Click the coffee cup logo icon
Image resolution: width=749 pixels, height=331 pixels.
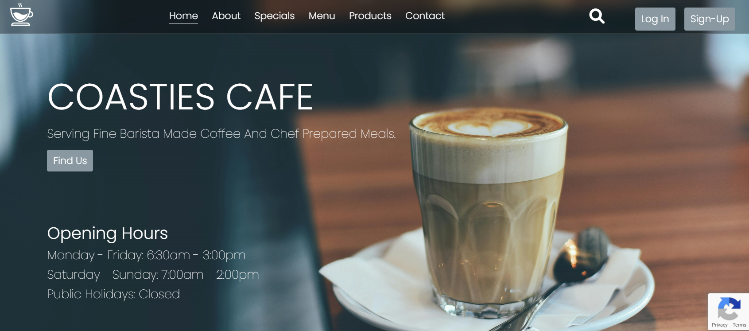click(22, 14)
